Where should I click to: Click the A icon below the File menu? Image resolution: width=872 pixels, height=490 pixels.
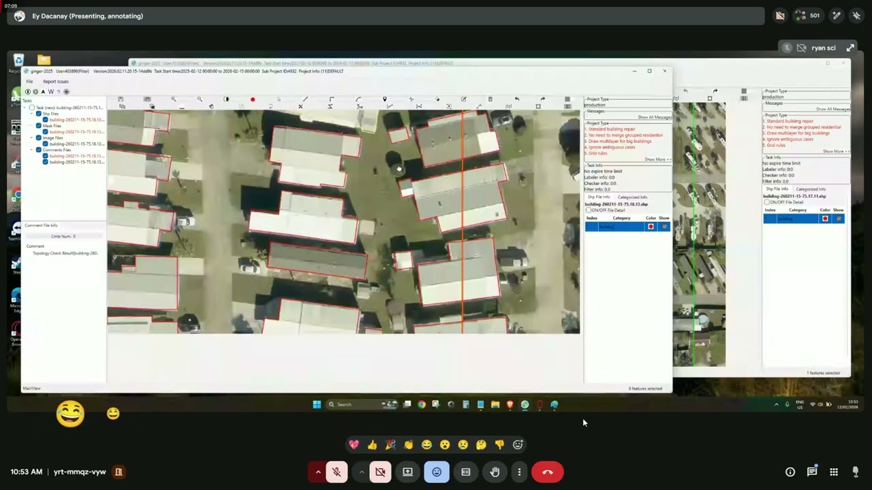pos(43,91)
